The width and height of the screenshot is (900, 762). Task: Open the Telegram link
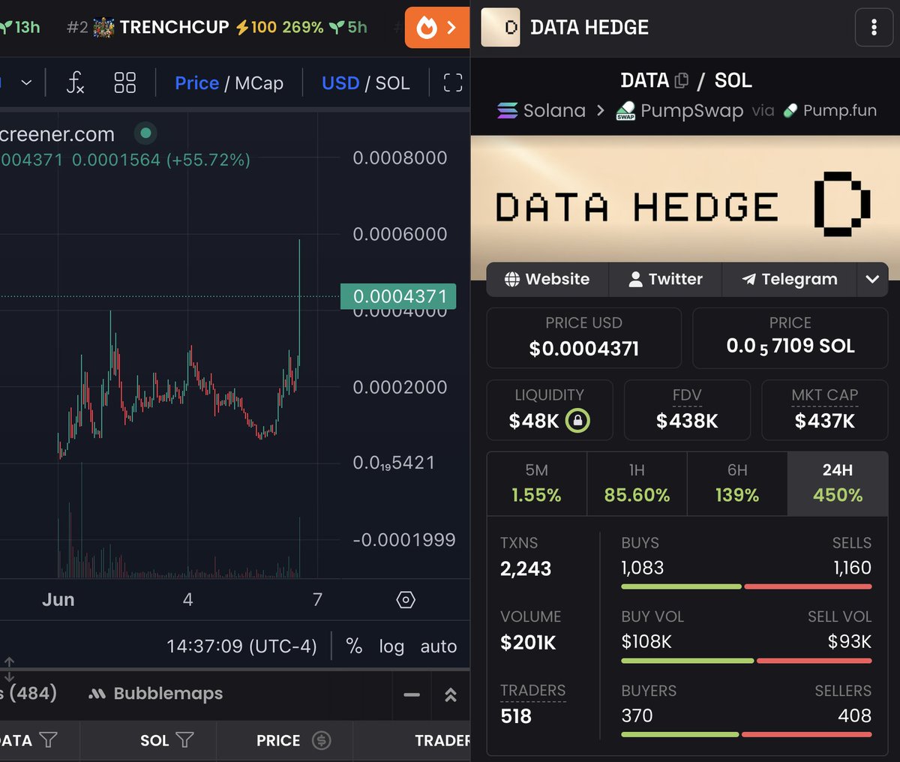(x=789, y=279)
